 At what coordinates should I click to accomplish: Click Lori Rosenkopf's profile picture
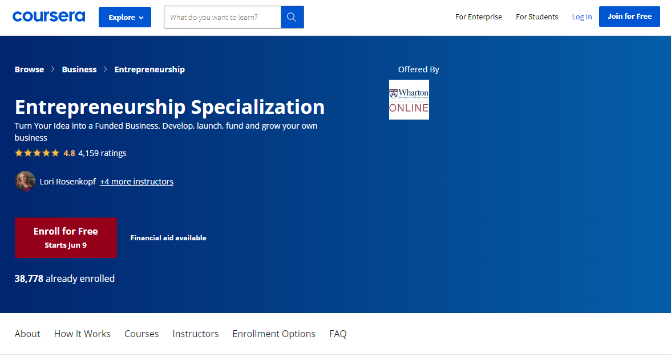pyautogui.click(x=25, y=181)
